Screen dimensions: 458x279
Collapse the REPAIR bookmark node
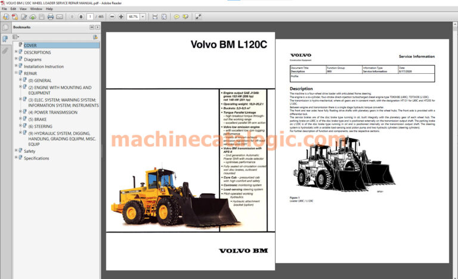pyautogui.click(x=16, y=73)
